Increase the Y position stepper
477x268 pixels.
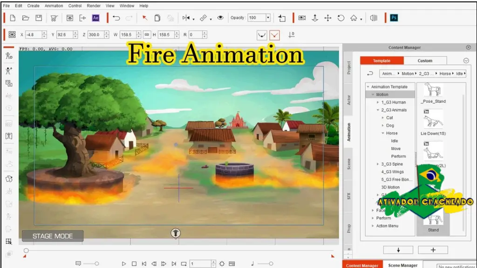(x=75, y=33)
